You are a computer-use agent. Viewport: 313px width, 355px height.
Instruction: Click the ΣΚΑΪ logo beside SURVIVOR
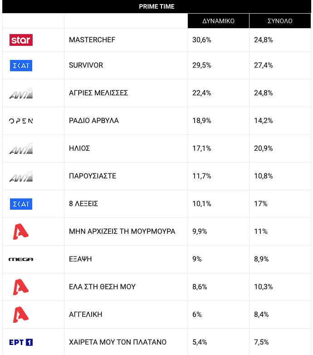tap(21, 65)
